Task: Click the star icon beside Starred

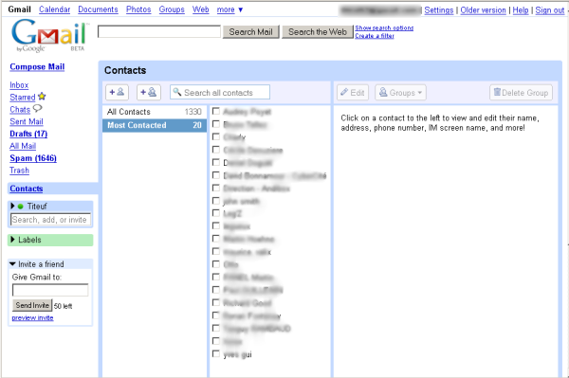Action: click(42, 97)
